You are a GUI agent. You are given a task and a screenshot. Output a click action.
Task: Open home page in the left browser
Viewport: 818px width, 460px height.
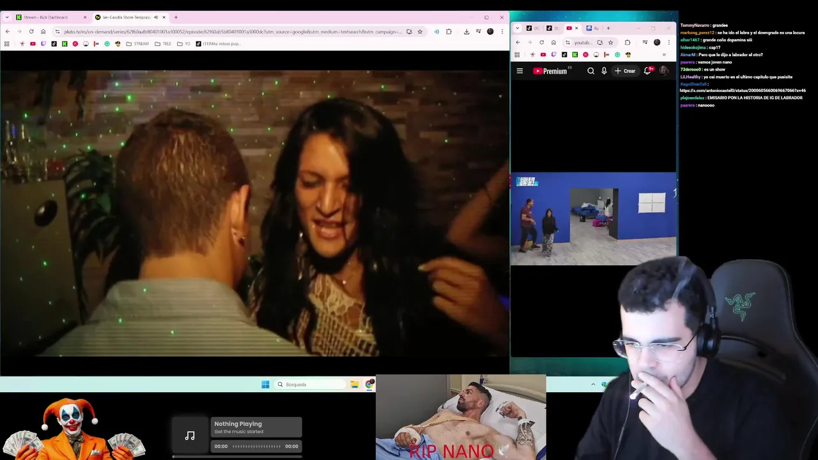43,31
